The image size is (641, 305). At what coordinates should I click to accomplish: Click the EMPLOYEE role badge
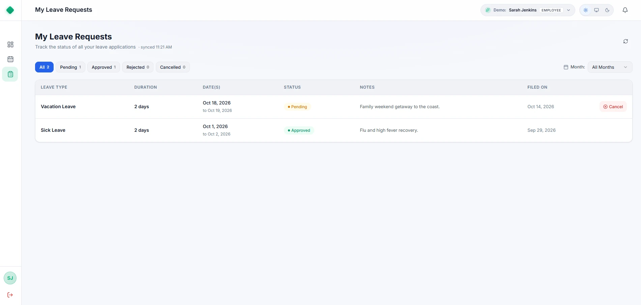[551, 10]
